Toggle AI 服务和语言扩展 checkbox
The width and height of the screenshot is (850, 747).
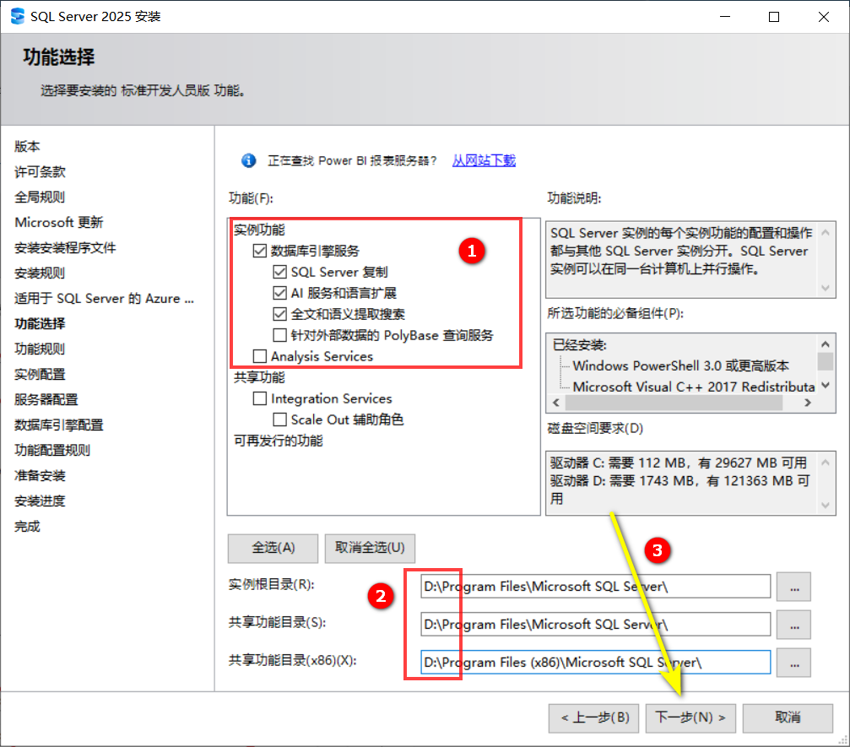[279, 293]
